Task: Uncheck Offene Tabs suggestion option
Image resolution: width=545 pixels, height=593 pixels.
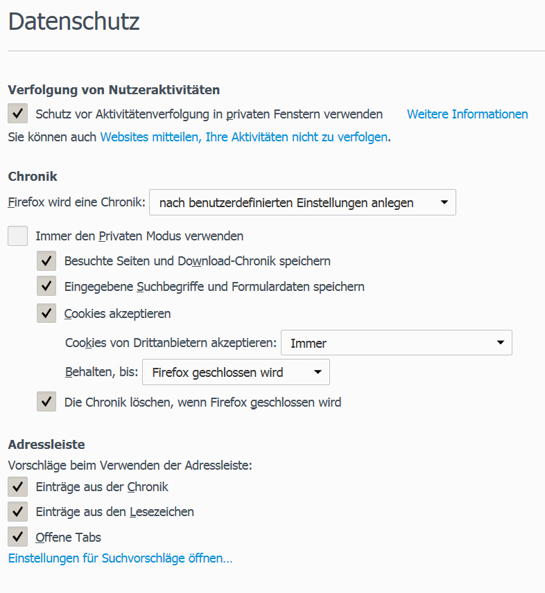Action: [x=17, y=537]
